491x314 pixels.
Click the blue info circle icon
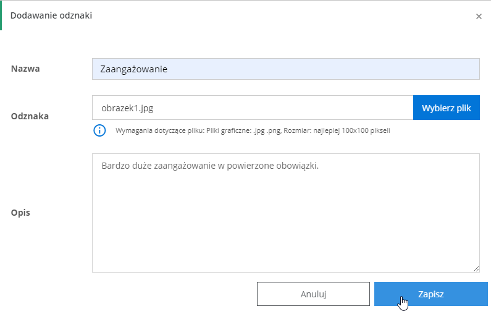[x=99, y=130]
